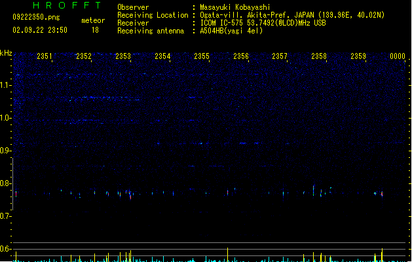The image size is (412, 262).
Task: Click the 0.9 kHz axis label
Action: pos(5,151)
